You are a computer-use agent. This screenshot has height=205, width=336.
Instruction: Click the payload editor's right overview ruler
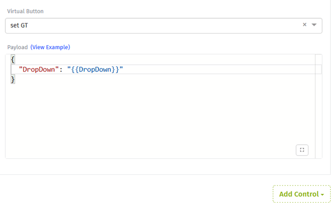pyautogui.click(x=318, y=106)
